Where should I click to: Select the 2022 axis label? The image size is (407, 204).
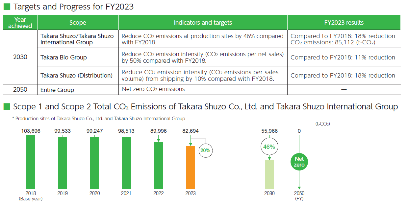pos(158,193)
